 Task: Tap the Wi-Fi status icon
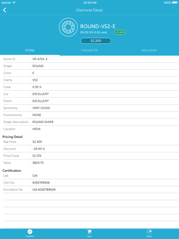click(x=14, y=2)
